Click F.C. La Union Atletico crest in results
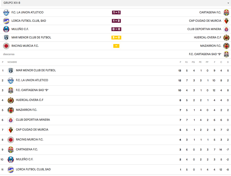231x176 pixels. (6, 12)
